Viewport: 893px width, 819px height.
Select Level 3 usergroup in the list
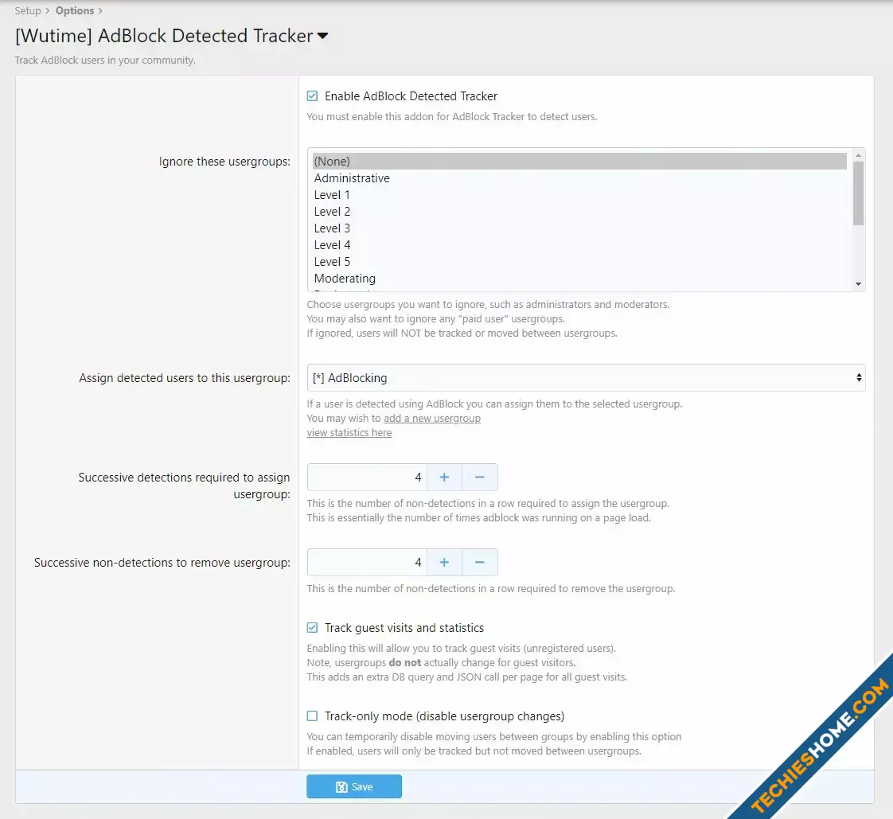pos(579,228)
